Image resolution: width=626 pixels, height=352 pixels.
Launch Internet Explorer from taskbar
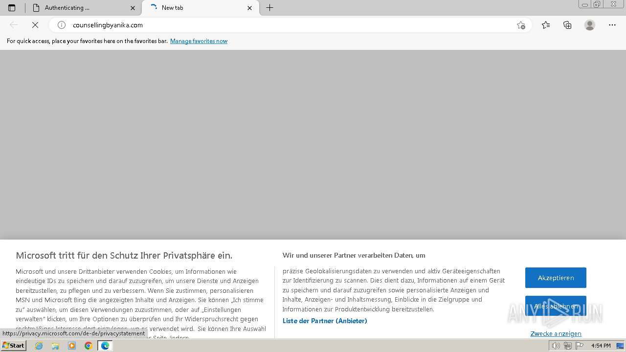click(x=39, y=346)
